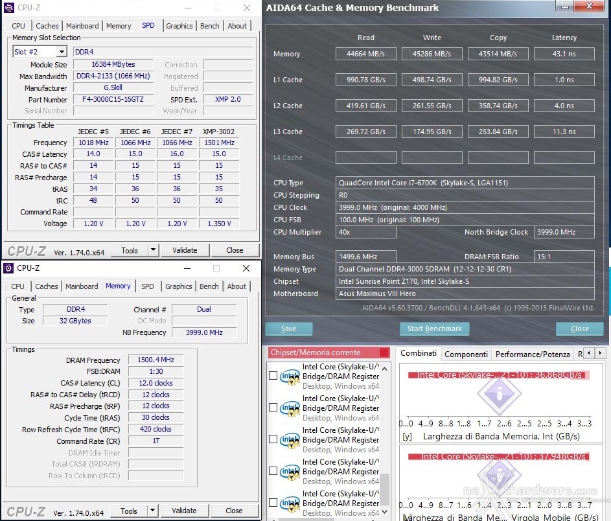Image resolution: width=611 pixels, height=521 pixels.
Task: Open the CPU tab in the upper CPU-Z window
Action: [18, 26]
